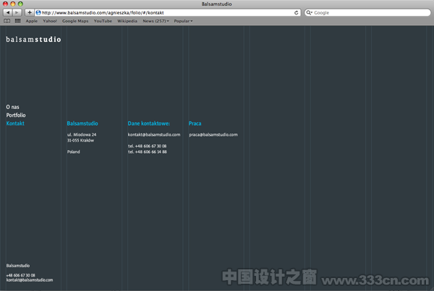Viewport: 434px width, 291px height.
Task: Click tel. +48 606 67 30 08 in contact column
Action: [x=148, y=146]
